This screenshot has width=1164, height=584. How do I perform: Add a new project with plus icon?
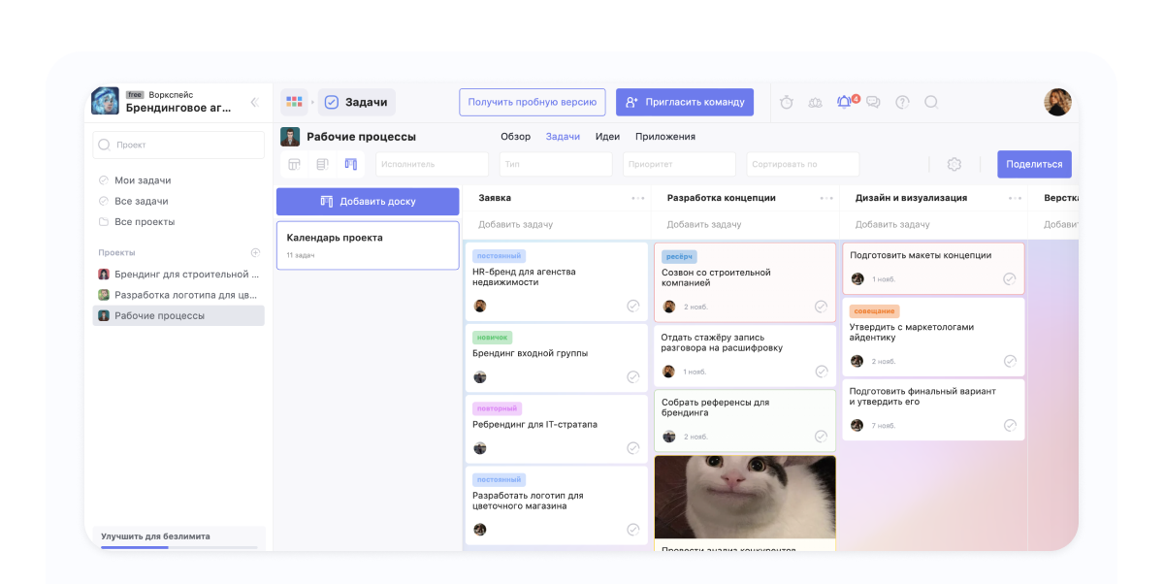tap(255, 252)
